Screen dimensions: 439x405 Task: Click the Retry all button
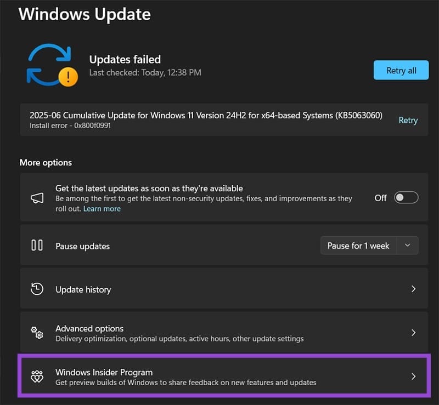tap(401, 70)
